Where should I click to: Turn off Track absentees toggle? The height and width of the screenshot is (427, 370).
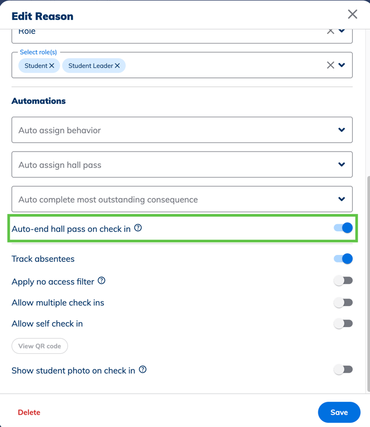point(343,259)
